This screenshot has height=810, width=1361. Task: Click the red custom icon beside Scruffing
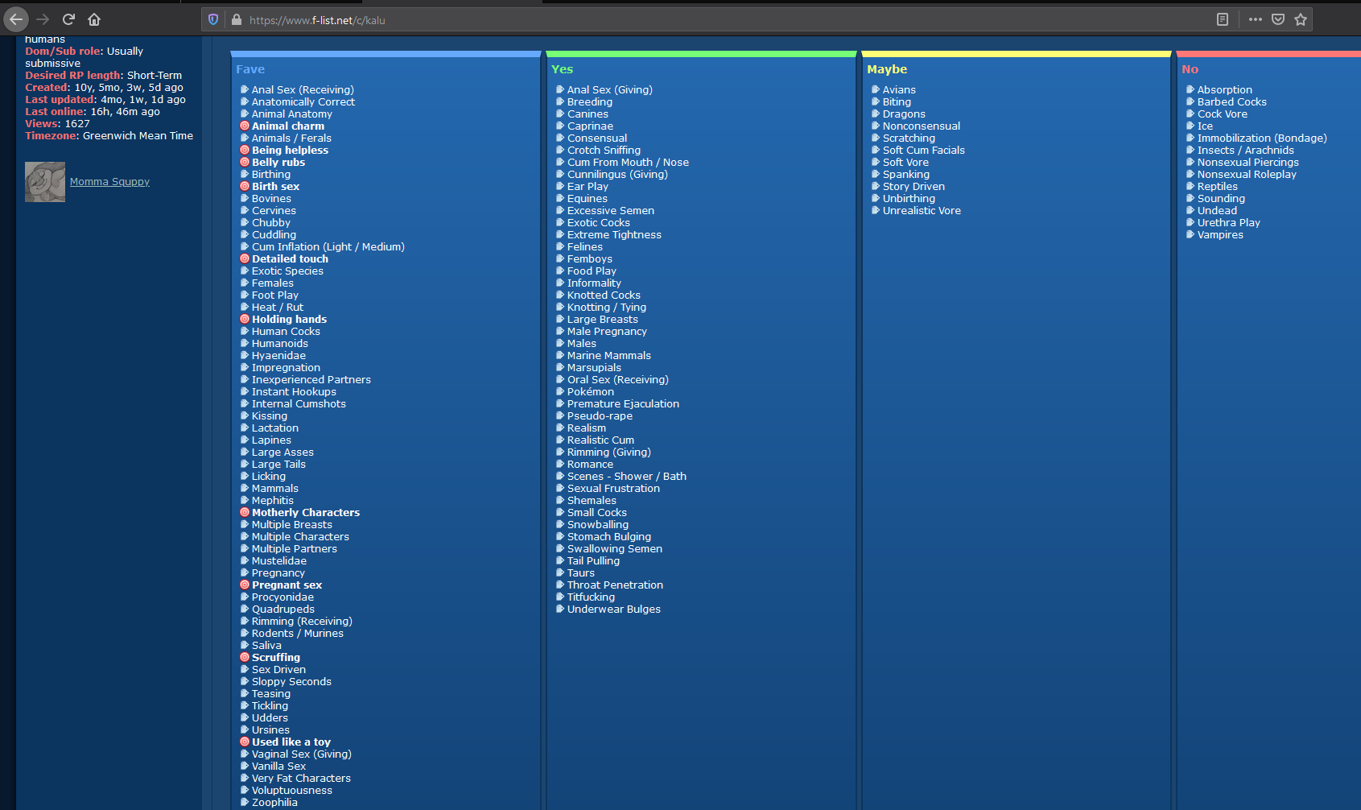click(x=245, y=657)
